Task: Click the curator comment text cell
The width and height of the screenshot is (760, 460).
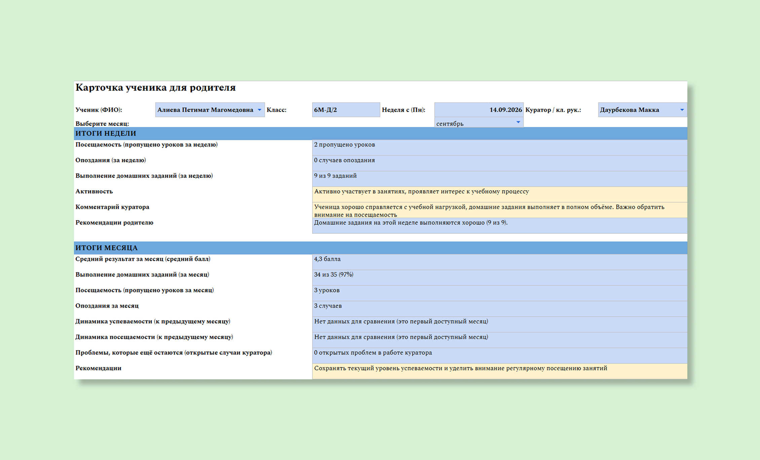Action: pyautogui.click(x=500, y=210)
